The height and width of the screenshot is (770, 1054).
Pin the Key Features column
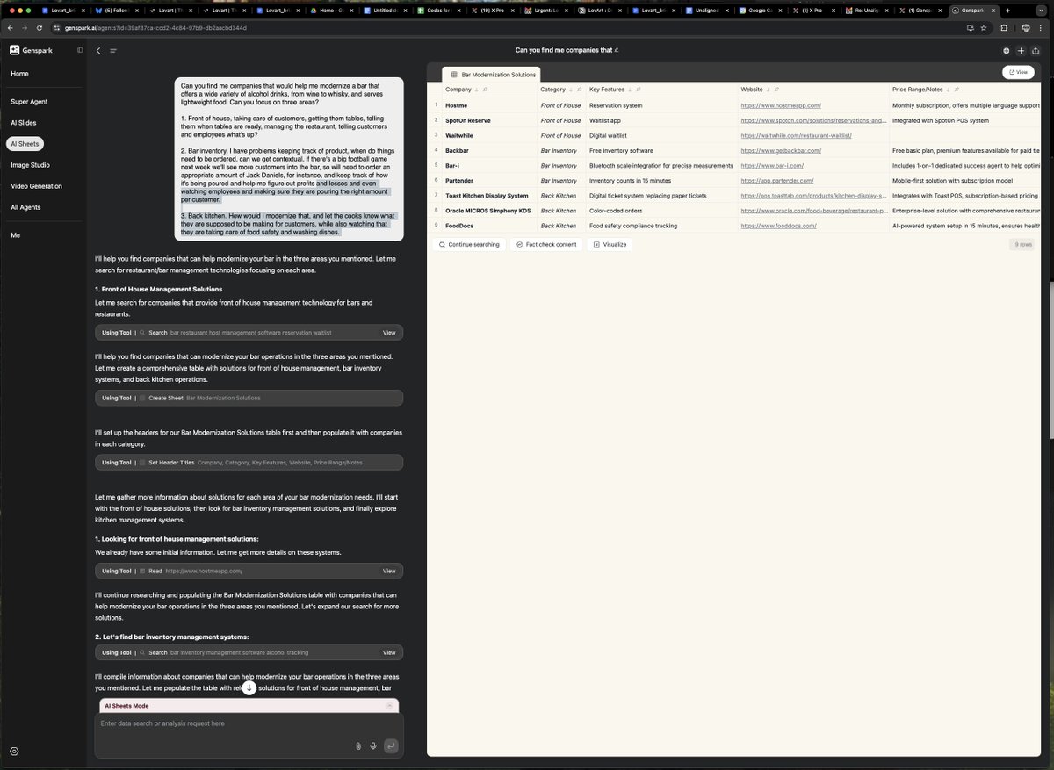[639, 90]
